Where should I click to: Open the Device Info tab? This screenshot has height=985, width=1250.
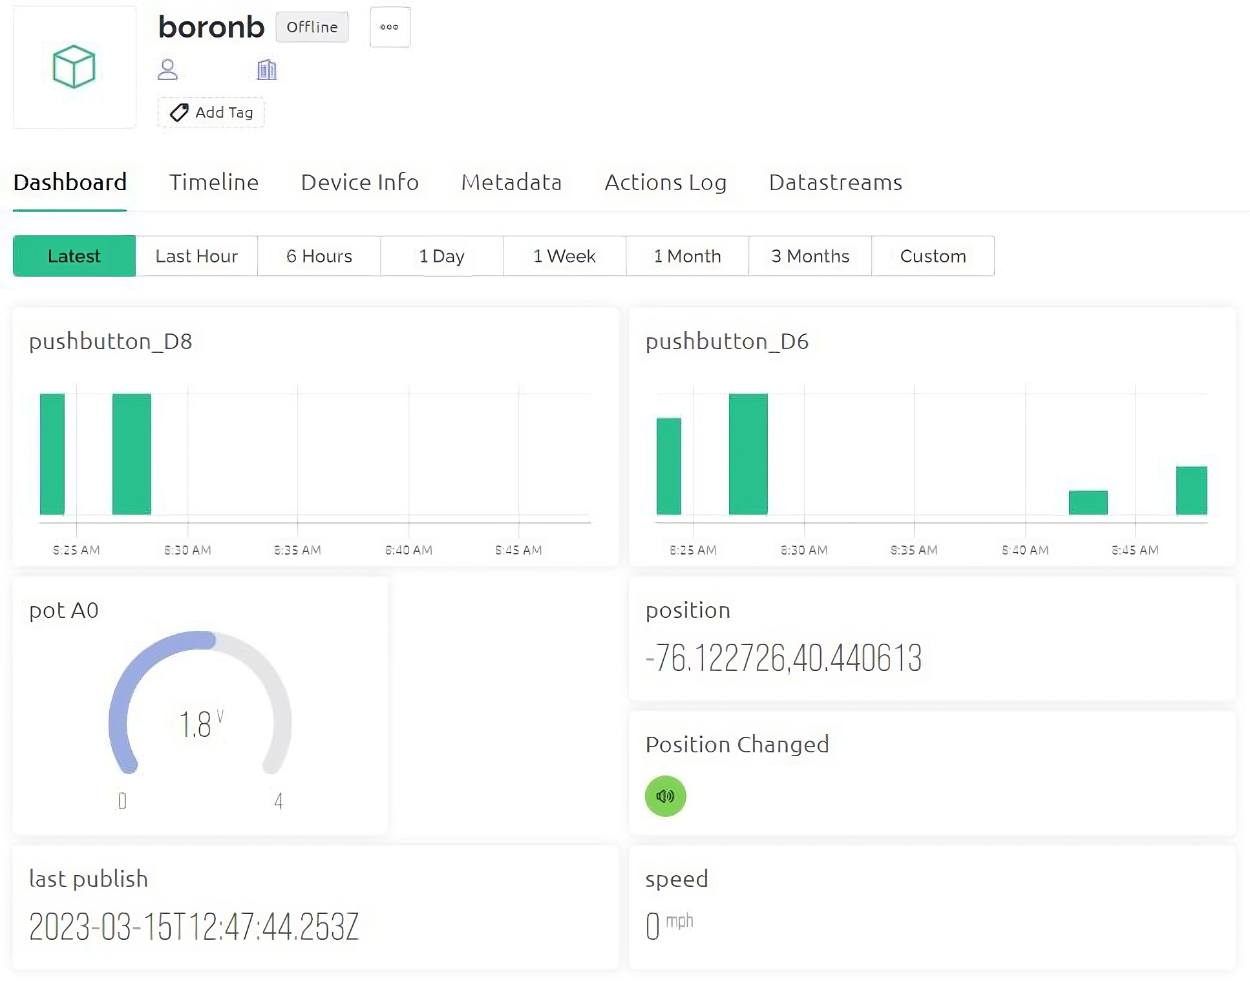coord(359,182)
